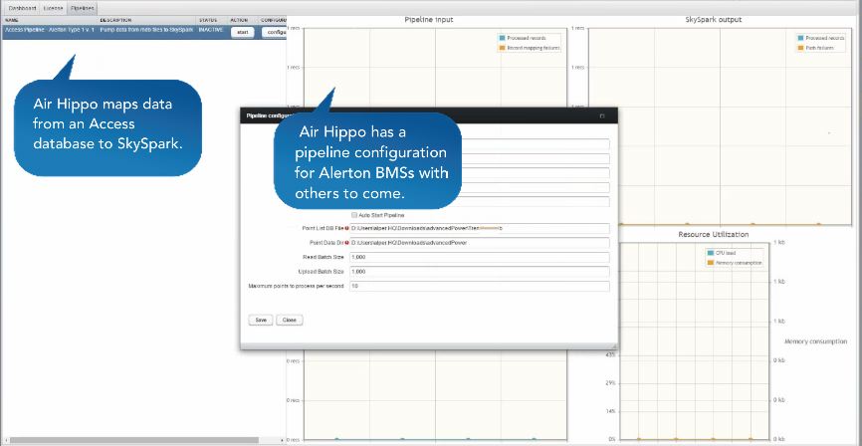Click the DESCRIPTION column header
The height and width of the screenshot is (446, 862).
pyautogui.click(x=115, y=20)
